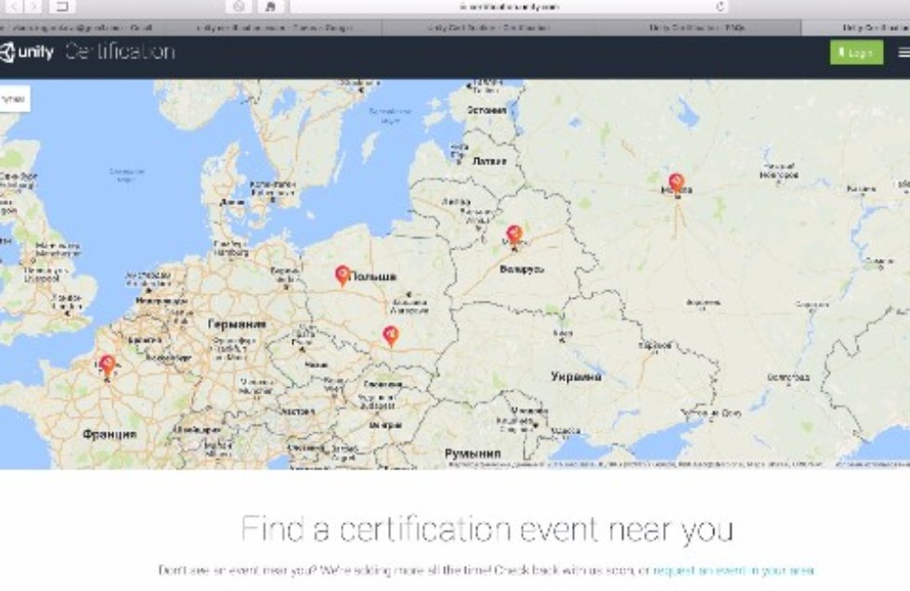Image resolution: width=910 pixels, height=591 pixels.
Task: Click the marker in southern Poland
Action: click(391, 335)
